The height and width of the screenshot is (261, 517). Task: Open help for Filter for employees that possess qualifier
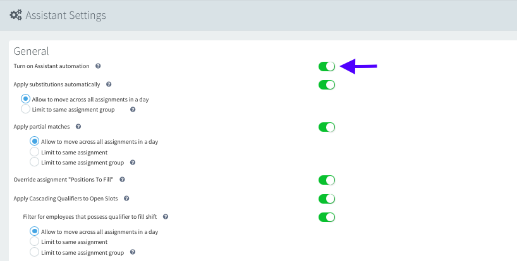(166, 217)
